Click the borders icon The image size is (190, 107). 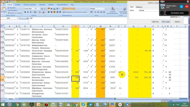pos(35,12)
